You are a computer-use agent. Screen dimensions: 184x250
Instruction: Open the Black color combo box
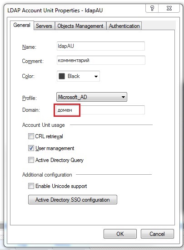click(x=78, y=76)
